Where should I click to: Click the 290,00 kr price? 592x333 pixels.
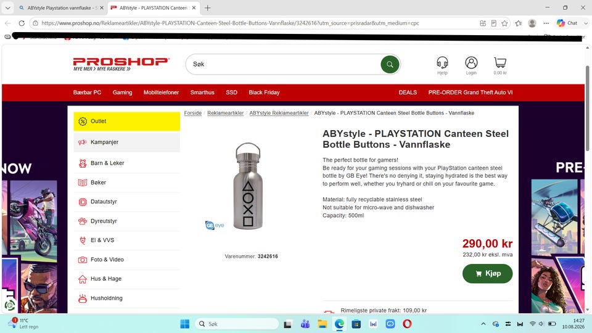487,244
